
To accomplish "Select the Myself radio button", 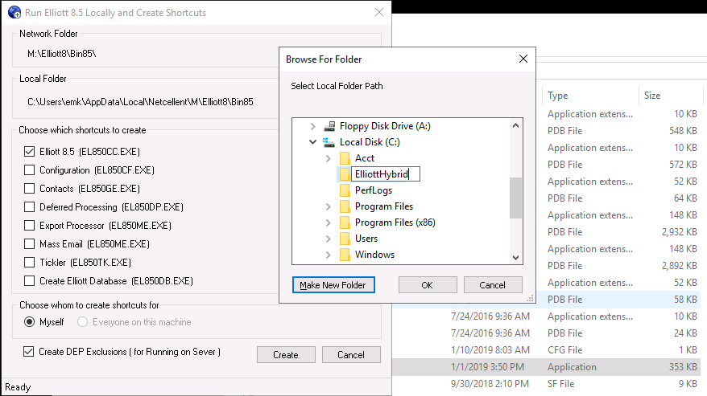I will [x=29, y=322].
